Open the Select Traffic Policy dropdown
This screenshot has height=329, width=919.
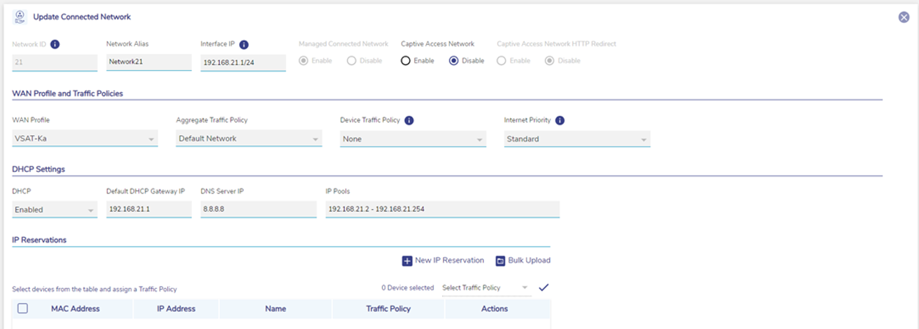tap(485, 288)
